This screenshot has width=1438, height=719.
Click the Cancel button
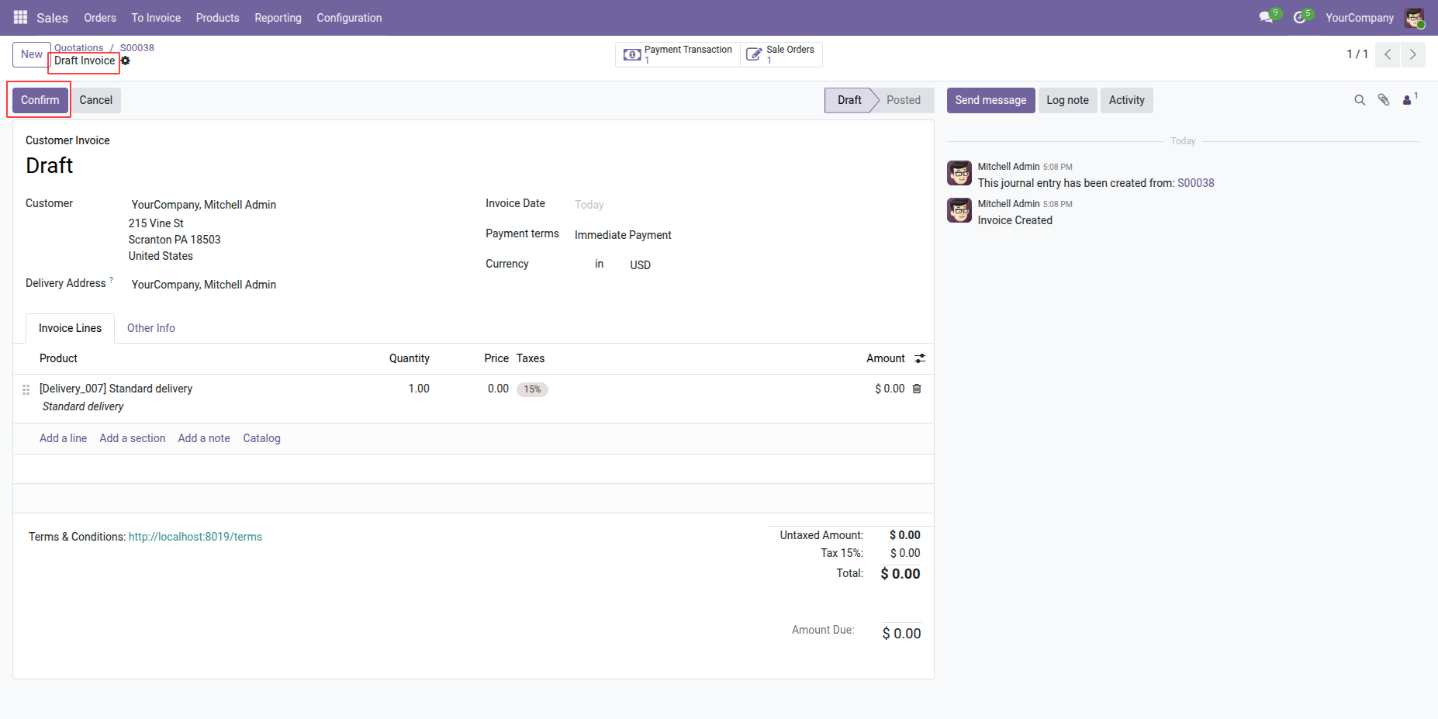[x=96, y=100]
